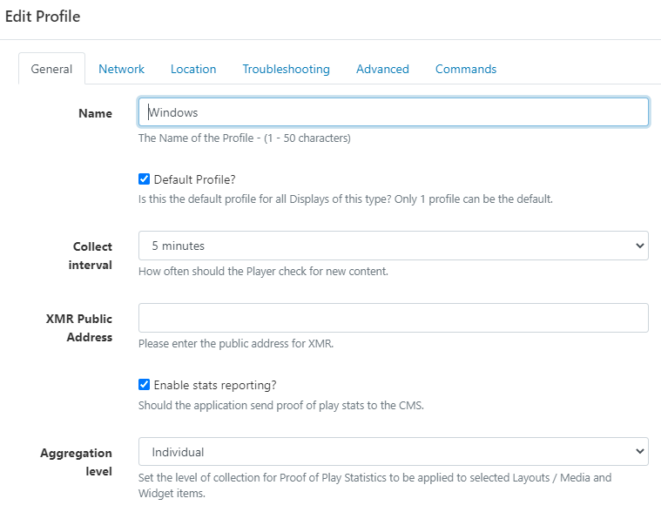The image size is (661, 512).
Task: Click the Default Profile? label text
Action: (x=194, y=179)
